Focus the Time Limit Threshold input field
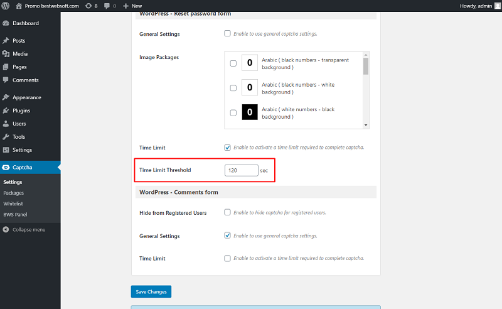The width and height of the screenshot is (502, 309). click(x=242, y=170)
